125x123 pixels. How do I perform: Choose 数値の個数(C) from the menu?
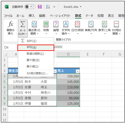tap(36, 54)
